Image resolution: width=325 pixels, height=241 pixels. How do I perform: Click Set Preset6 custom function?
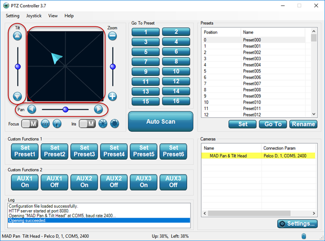pos(173,151)
